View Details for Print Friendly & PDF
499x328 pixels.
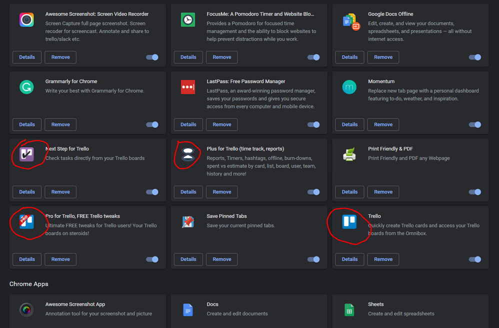click(349, 192)
